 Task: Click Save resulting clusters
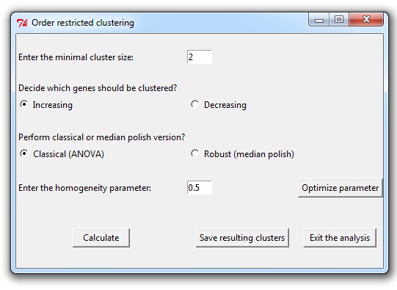[242, 238]
